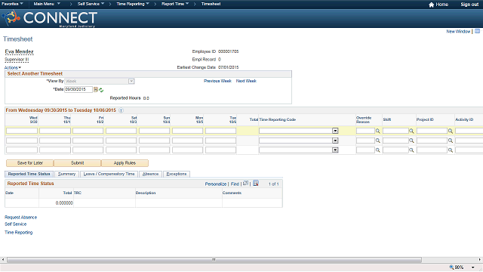Click the horizontal scrollbar thumb
483x272 pixels.
(214, 260)
